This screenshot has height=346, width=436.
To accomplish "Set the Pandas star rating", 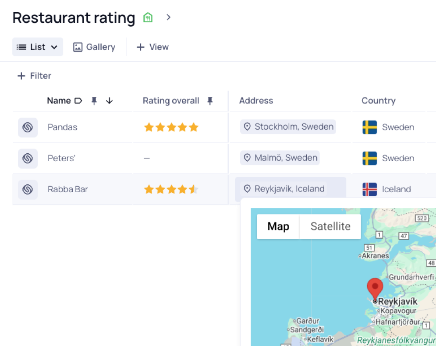I will tap(171, 127).
